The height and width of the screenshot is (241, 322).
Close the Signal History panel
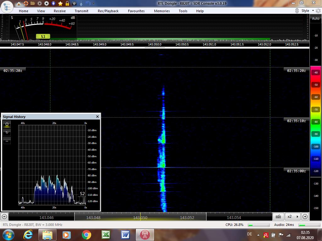(x=97, y=117)
